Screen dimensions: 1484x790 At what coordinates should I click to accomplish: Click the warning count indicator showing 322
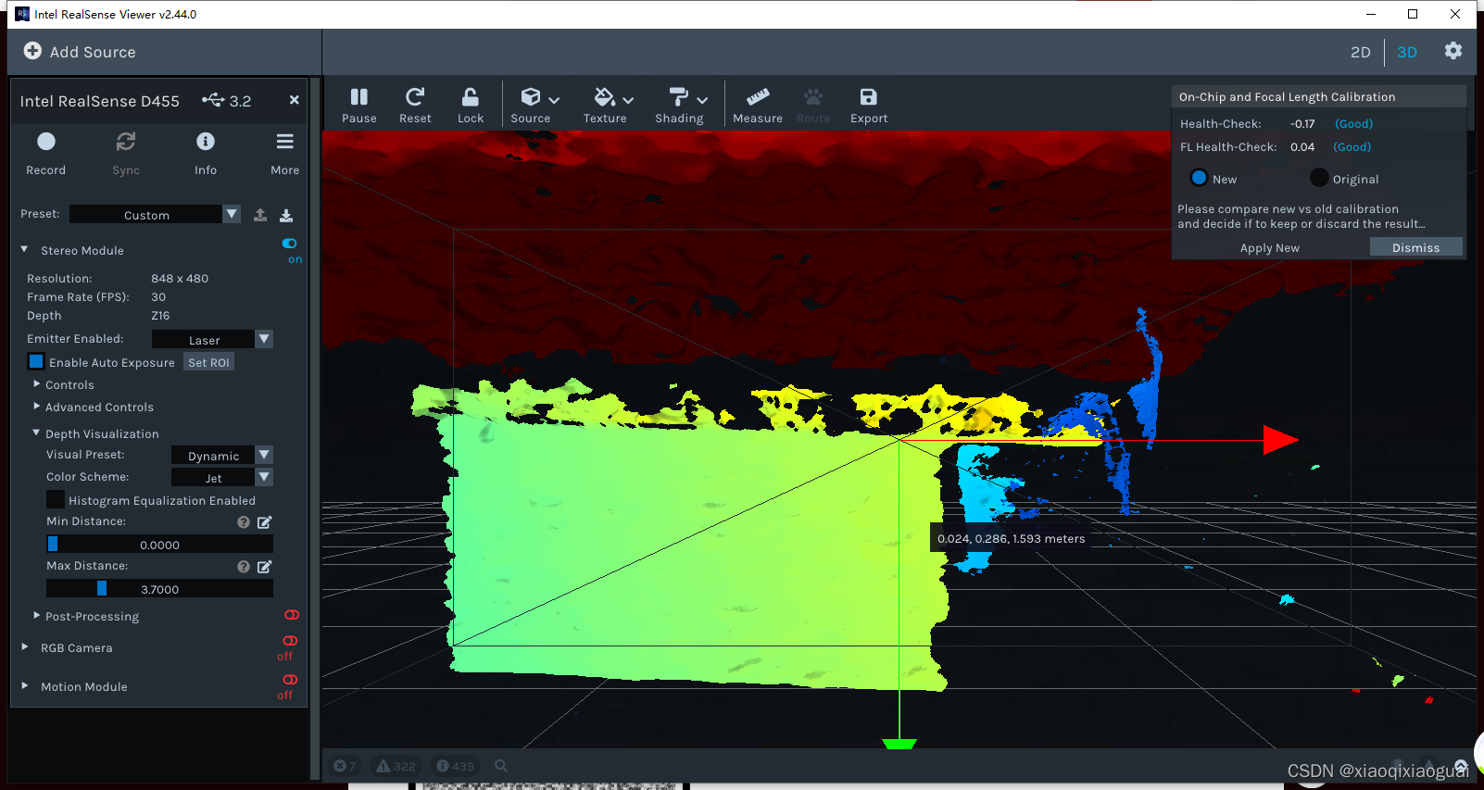[x=396, y=766]
